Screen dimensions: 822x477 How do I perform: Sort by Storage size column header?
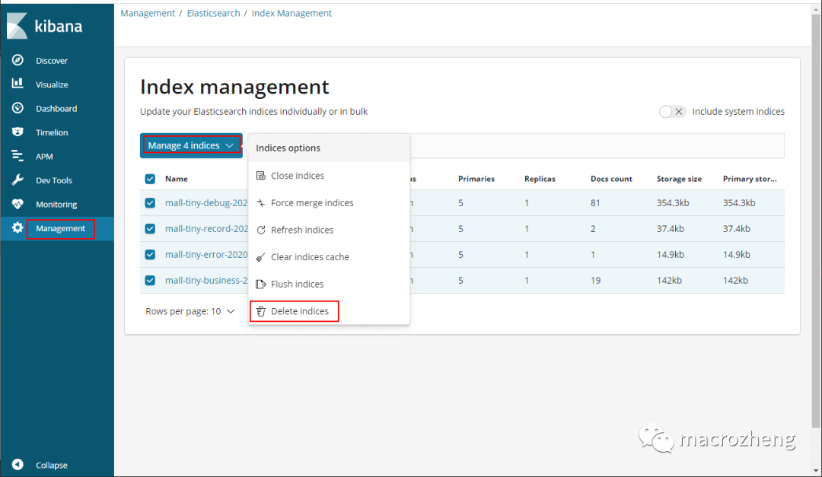click(680, 179)
